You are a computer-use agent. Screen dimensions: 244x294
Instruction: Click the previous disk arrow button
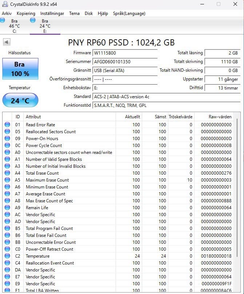tap(7, 42)
